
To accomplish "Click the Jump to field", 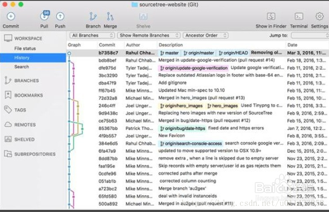I will (310, 36).
